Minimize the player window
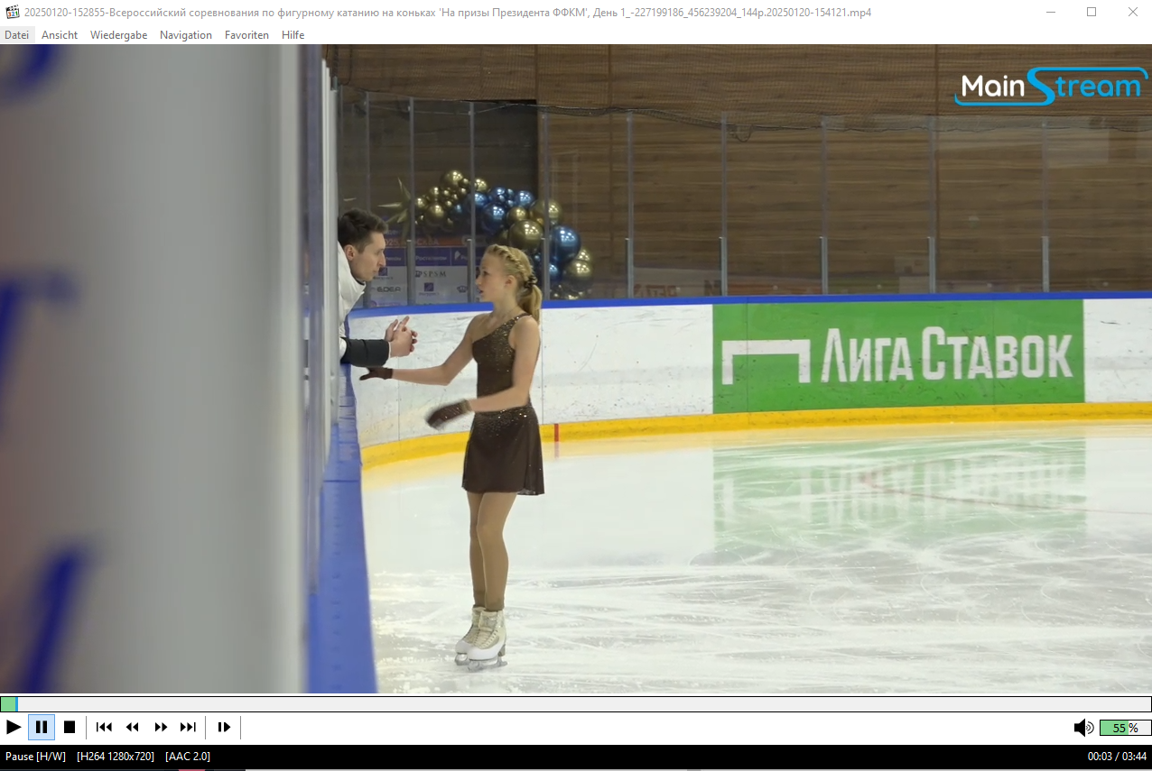 point(1050,13)
